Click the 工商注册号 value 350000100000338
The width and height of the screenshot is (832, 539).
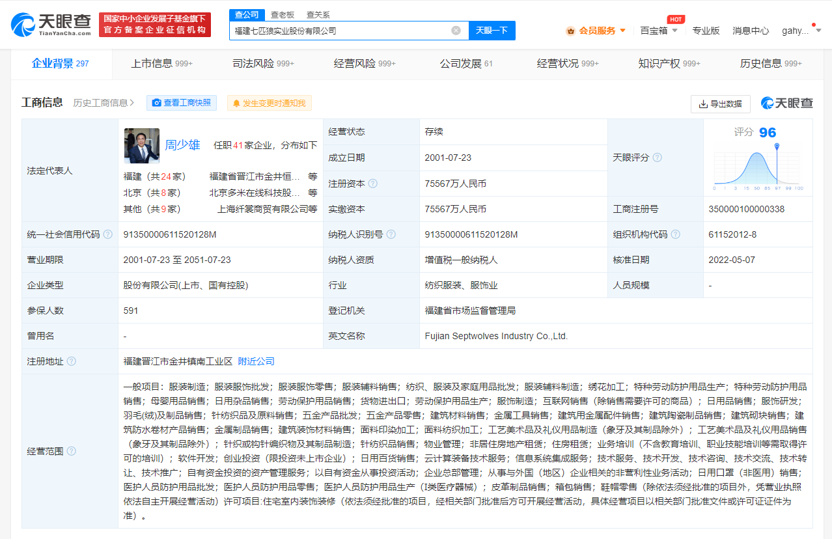click(747, 209)
